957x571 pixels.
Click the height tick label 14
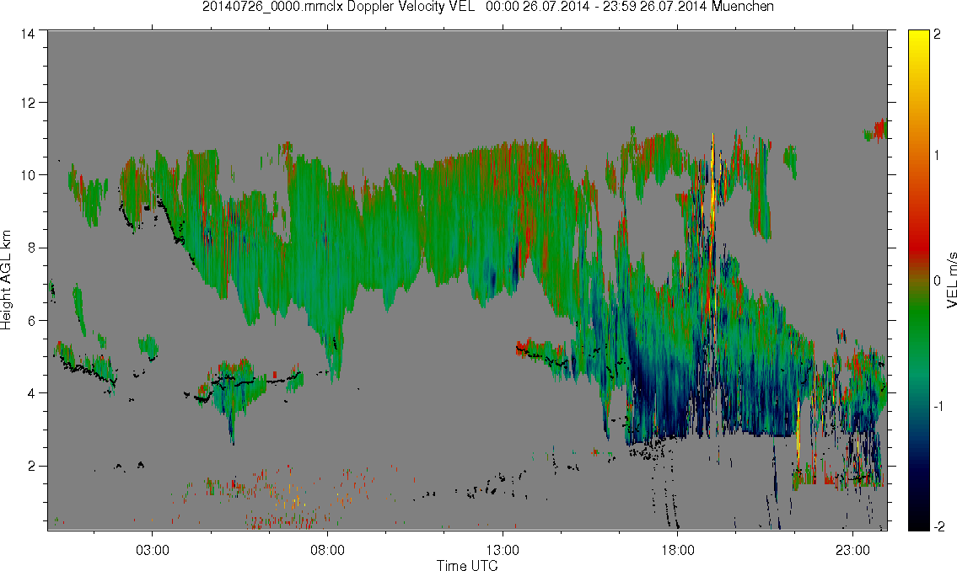(x=28, y=35)
